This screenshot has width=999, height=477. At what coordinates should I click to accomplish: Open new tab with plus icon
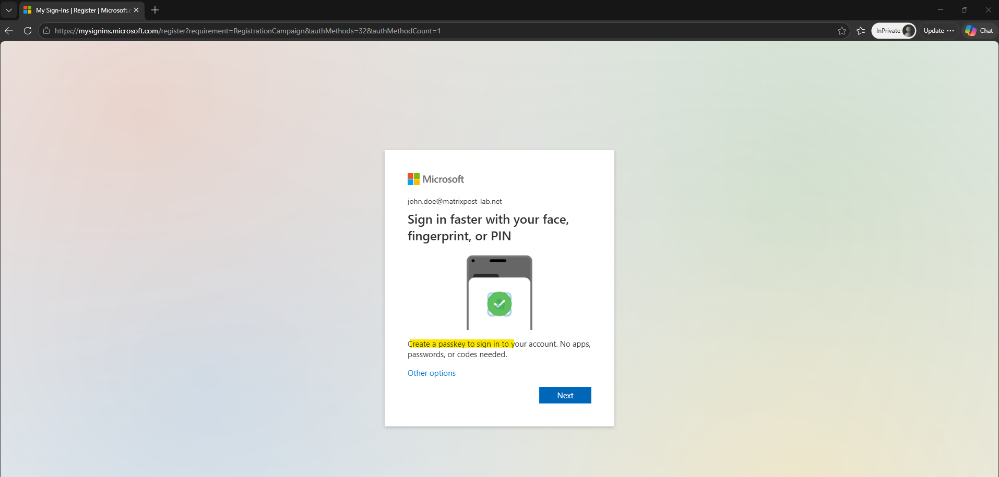[x=155, y=10]
